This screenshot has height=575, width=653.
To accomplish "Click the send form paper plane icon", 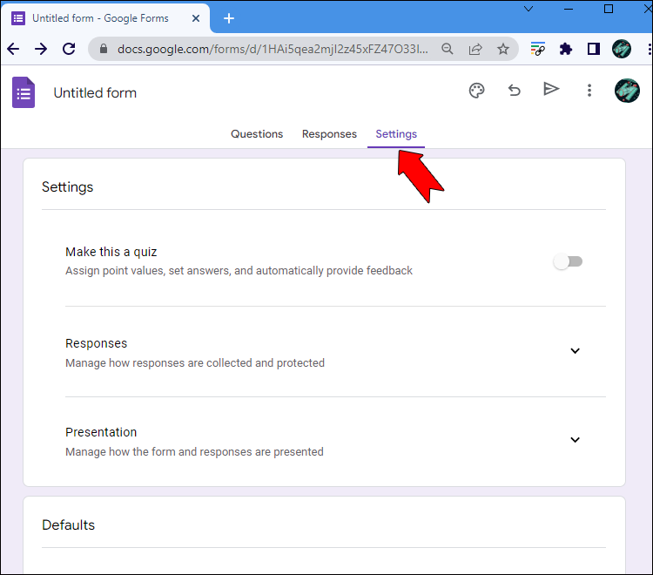I will 550,90.
